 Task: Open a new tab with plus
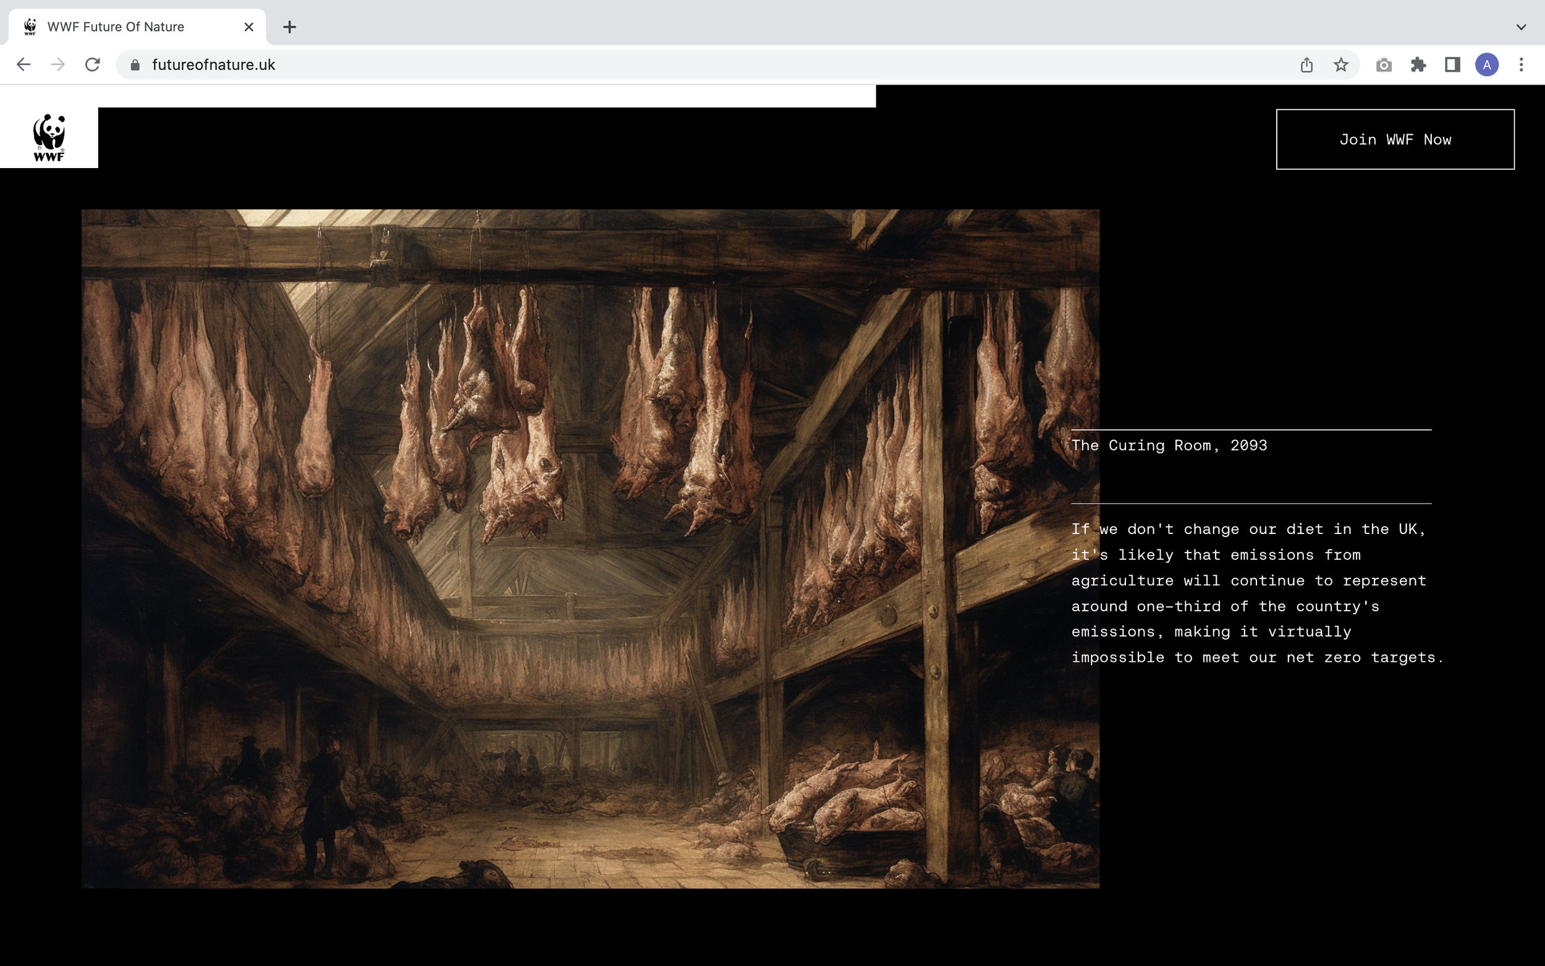289,27
